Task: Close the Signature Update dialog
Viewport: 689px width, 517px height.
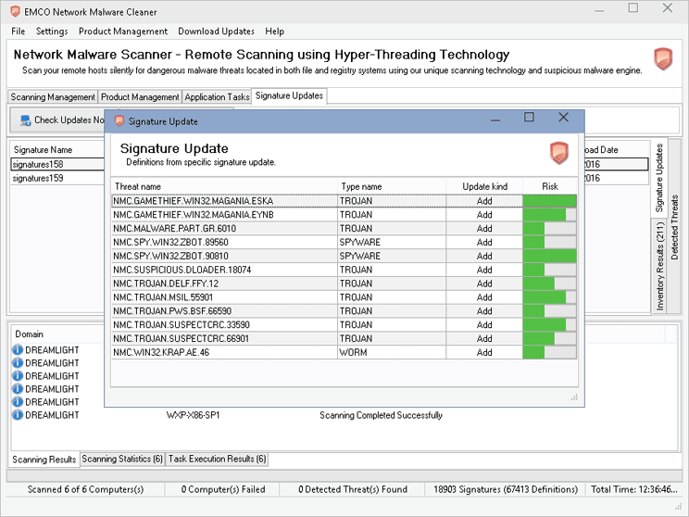Action: point(563,118)
